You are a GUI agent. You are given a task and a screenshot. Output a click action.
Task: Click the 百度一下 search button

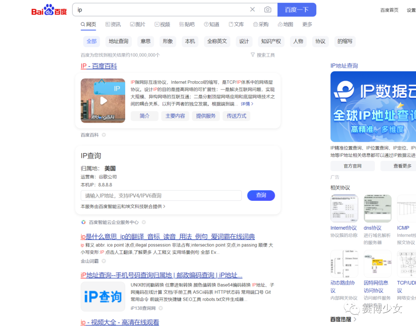coord(297,10)
